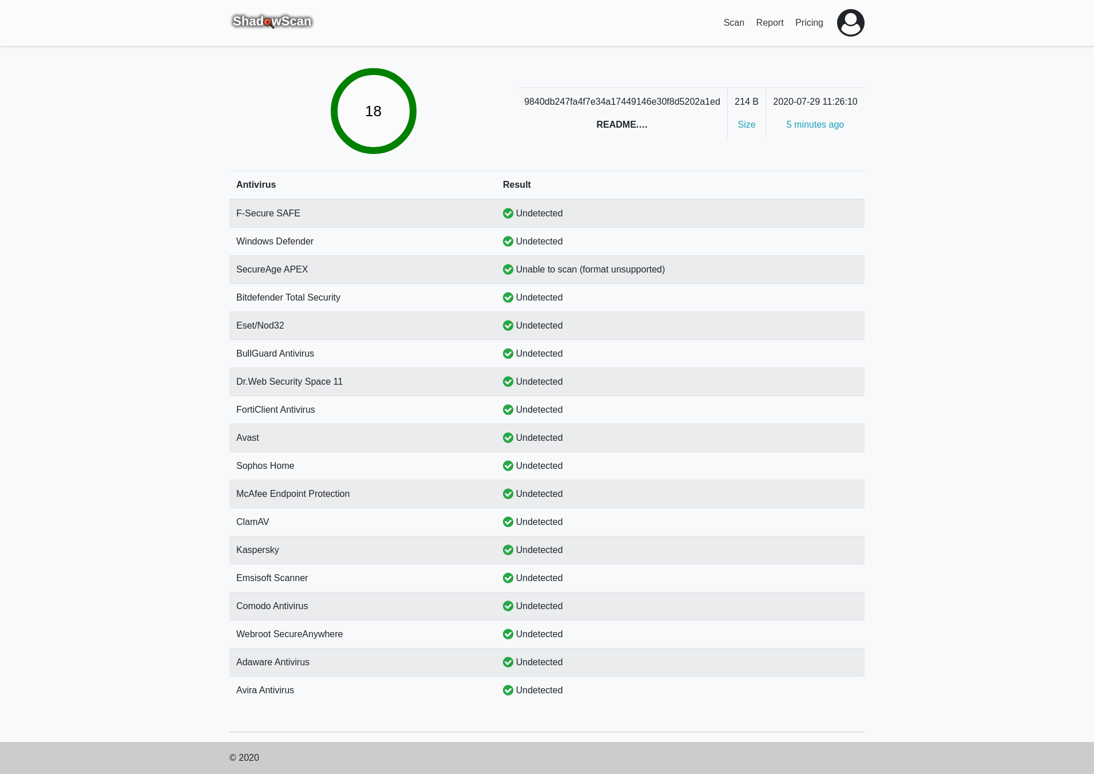Click the Antivirus column header
The image size is (1094, 774).
256,185
